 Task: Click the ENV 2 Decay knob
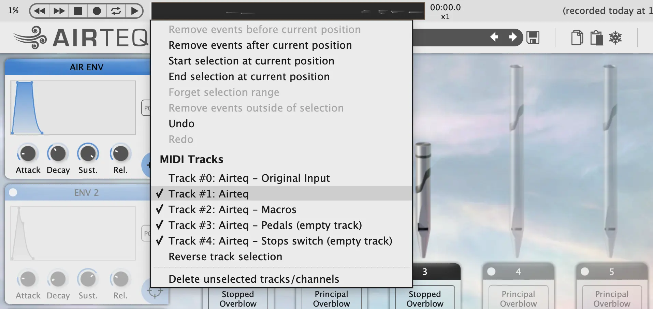click(x=58, y=279)
